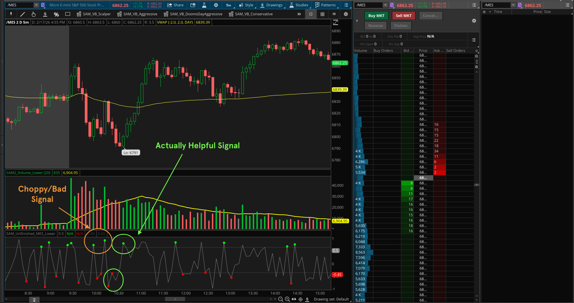Select the percent measurement tool

(56, 14)
